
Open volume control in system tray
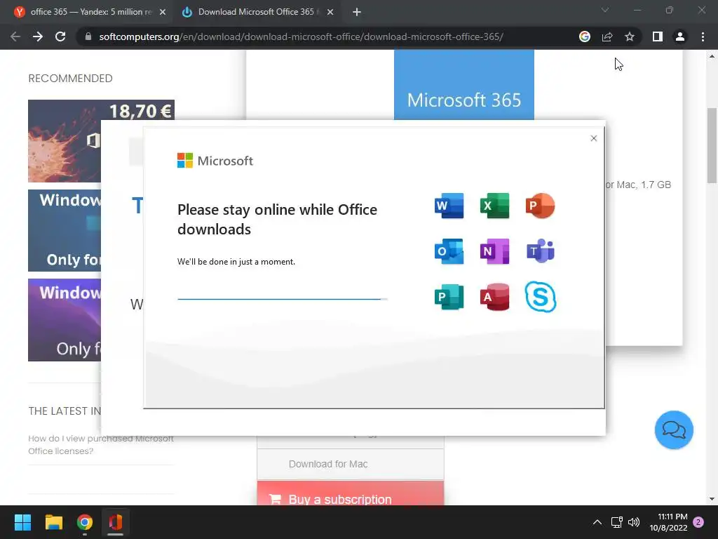[x=634, y=522]
